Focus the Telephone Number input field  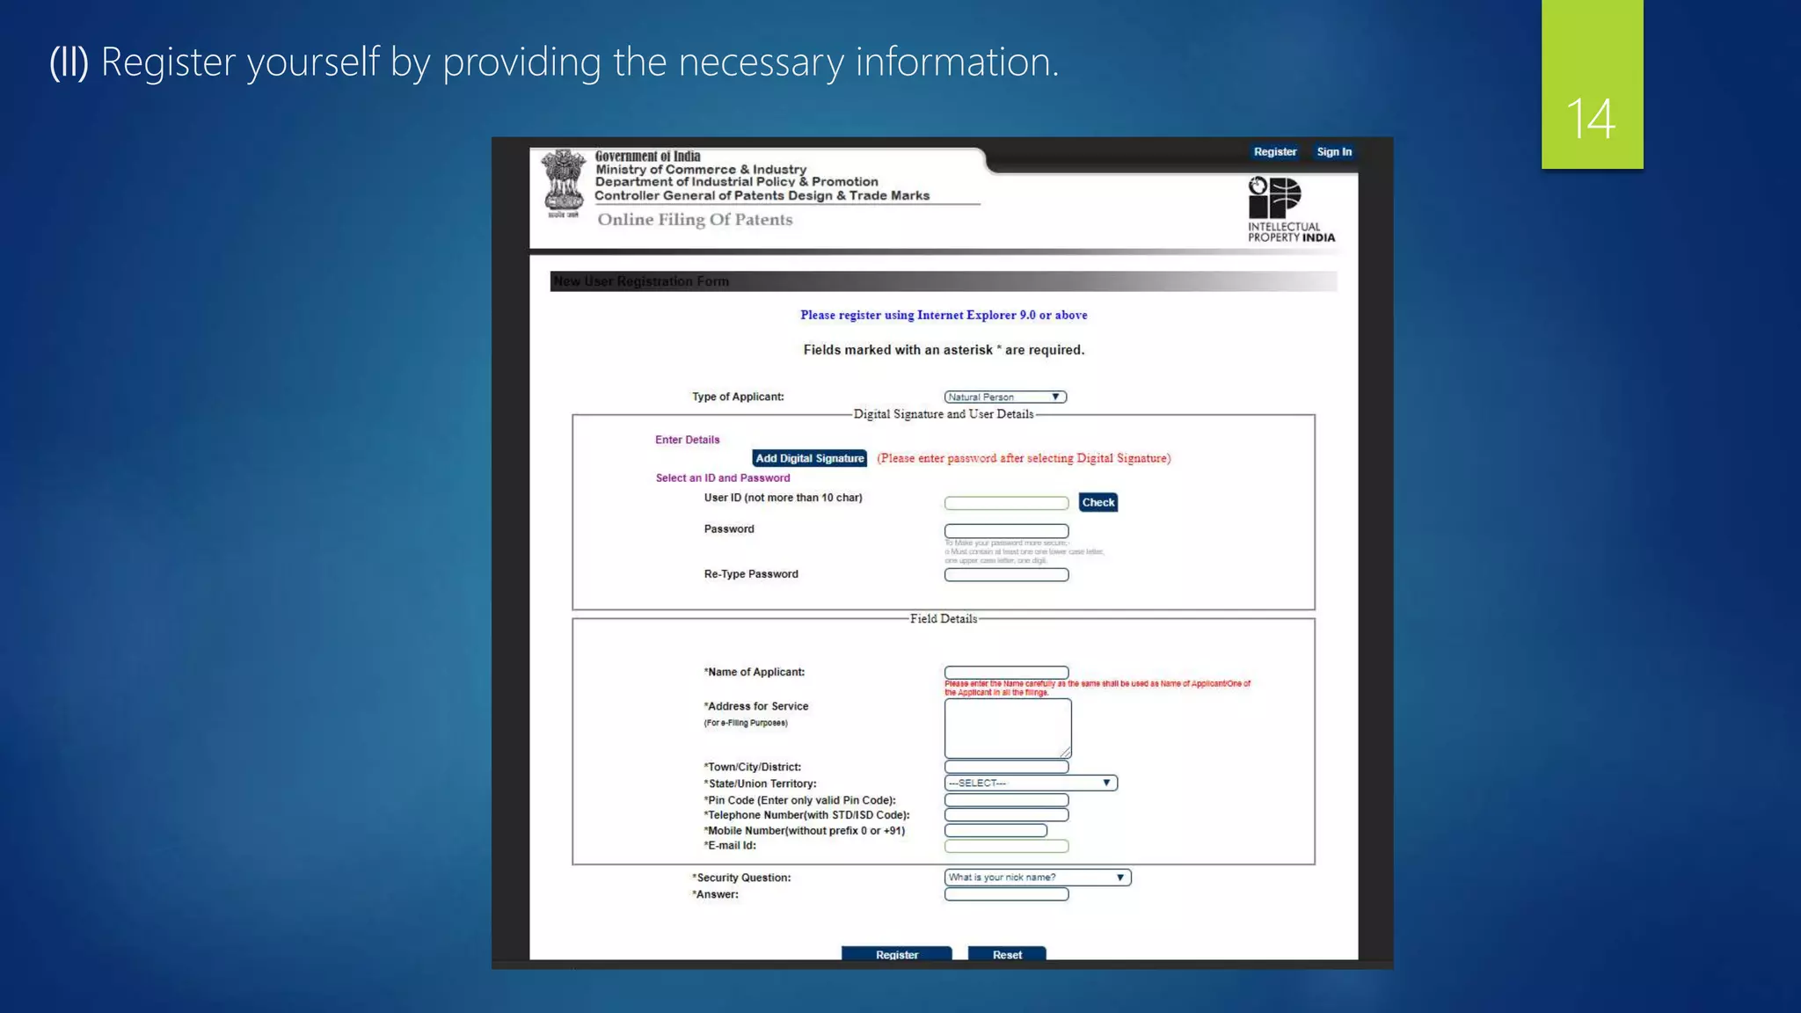pos(1006,815)
